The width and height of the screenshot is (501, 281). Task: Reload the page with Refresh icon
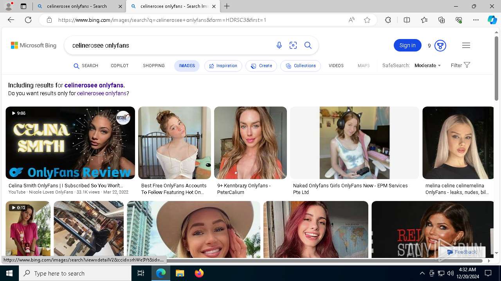(x=28, y=20)
